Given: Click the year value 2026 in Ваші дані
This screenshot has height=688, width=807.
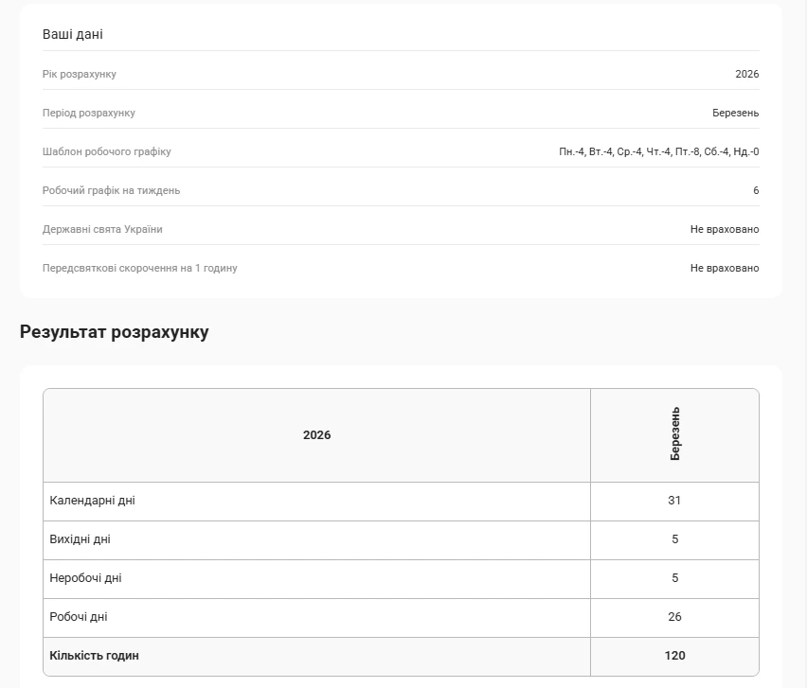Looking at the screenshot, I should pos(746,74).
